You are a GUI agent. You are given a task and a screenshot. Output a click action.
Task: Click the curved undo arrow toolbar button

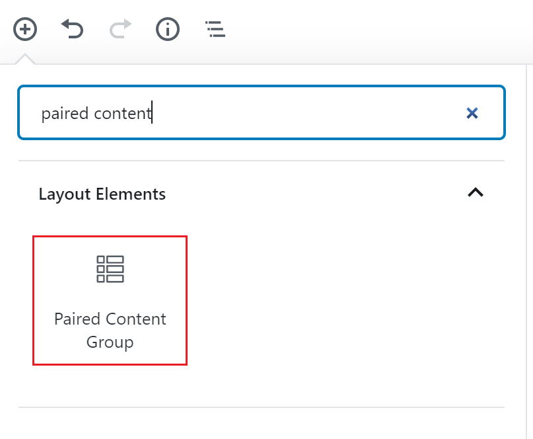72,29
